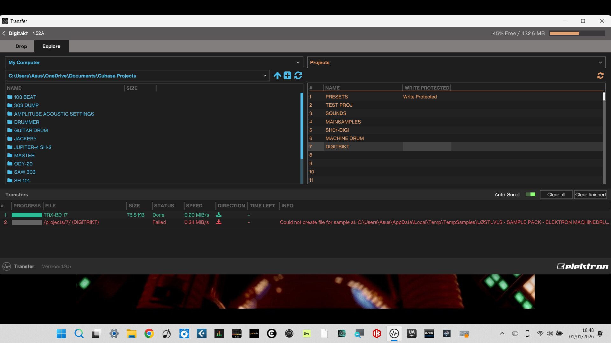The image size is (611, 343).
Task: Toggle Write Protected on PRESETS project
Action: (x=420, y=97)
